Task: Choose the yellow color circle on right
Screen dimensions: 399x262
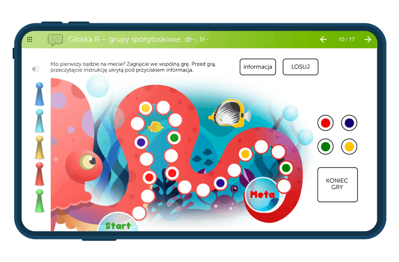Action: [349, 147]
